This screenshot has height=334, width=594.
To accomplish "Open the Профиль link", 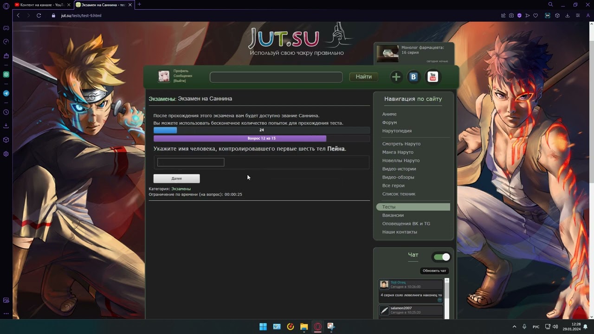I will (181, 71).
